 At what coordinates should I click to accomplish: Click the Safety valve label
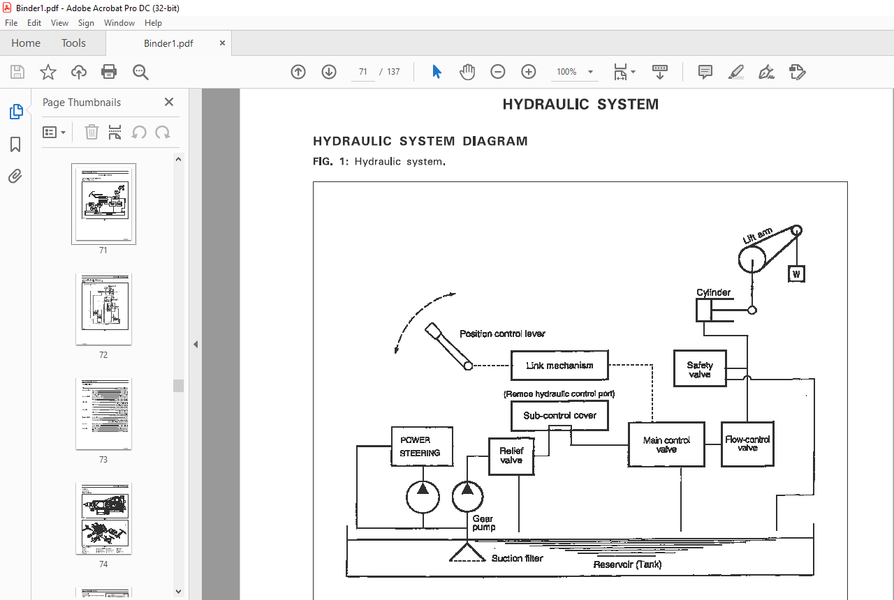(700, 370)
